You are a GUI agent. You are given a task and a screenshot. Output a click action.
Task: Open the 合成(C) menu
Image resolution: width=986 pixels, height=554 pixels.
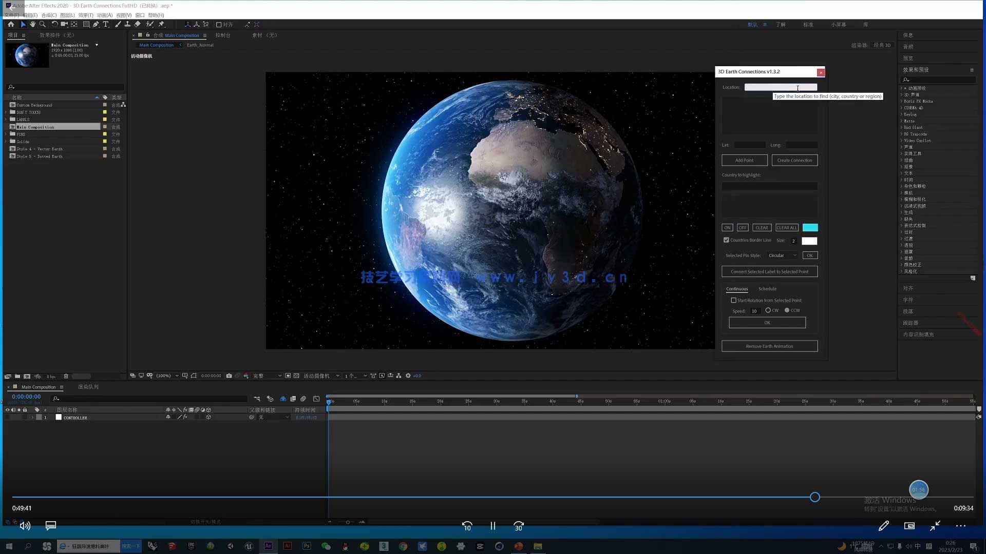49,15
